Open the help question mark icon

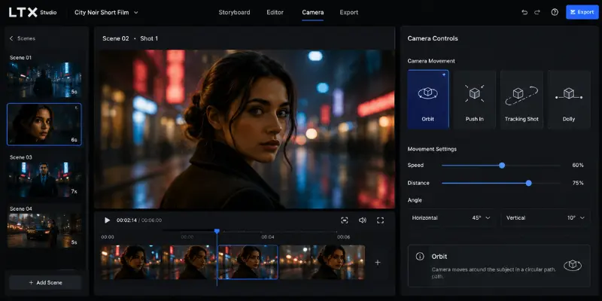[555, 12]
